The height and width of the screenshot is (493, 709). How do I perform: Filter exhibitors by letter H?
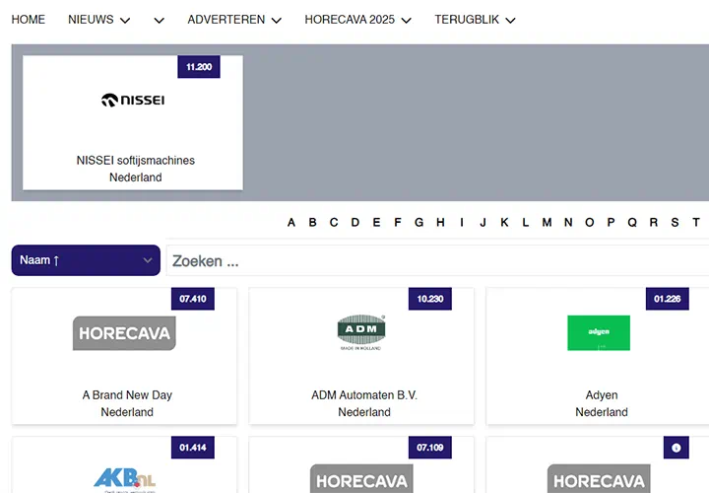(x=440, y=222)
